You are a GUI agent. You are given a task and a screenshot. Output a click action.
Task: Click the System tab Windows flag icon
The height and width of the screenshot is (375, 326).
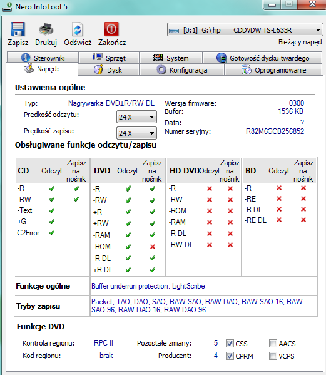point(158,58)
